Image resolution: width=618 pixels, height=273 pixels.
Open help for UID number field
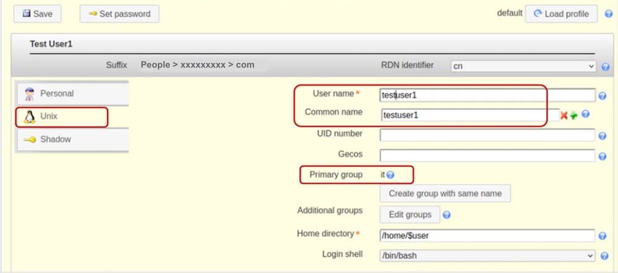(603, 136)
